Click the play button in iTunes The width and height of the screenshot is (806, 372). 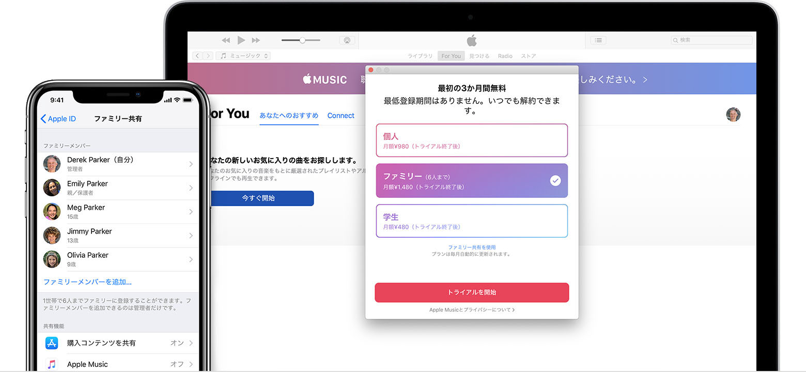coord(241,40)
